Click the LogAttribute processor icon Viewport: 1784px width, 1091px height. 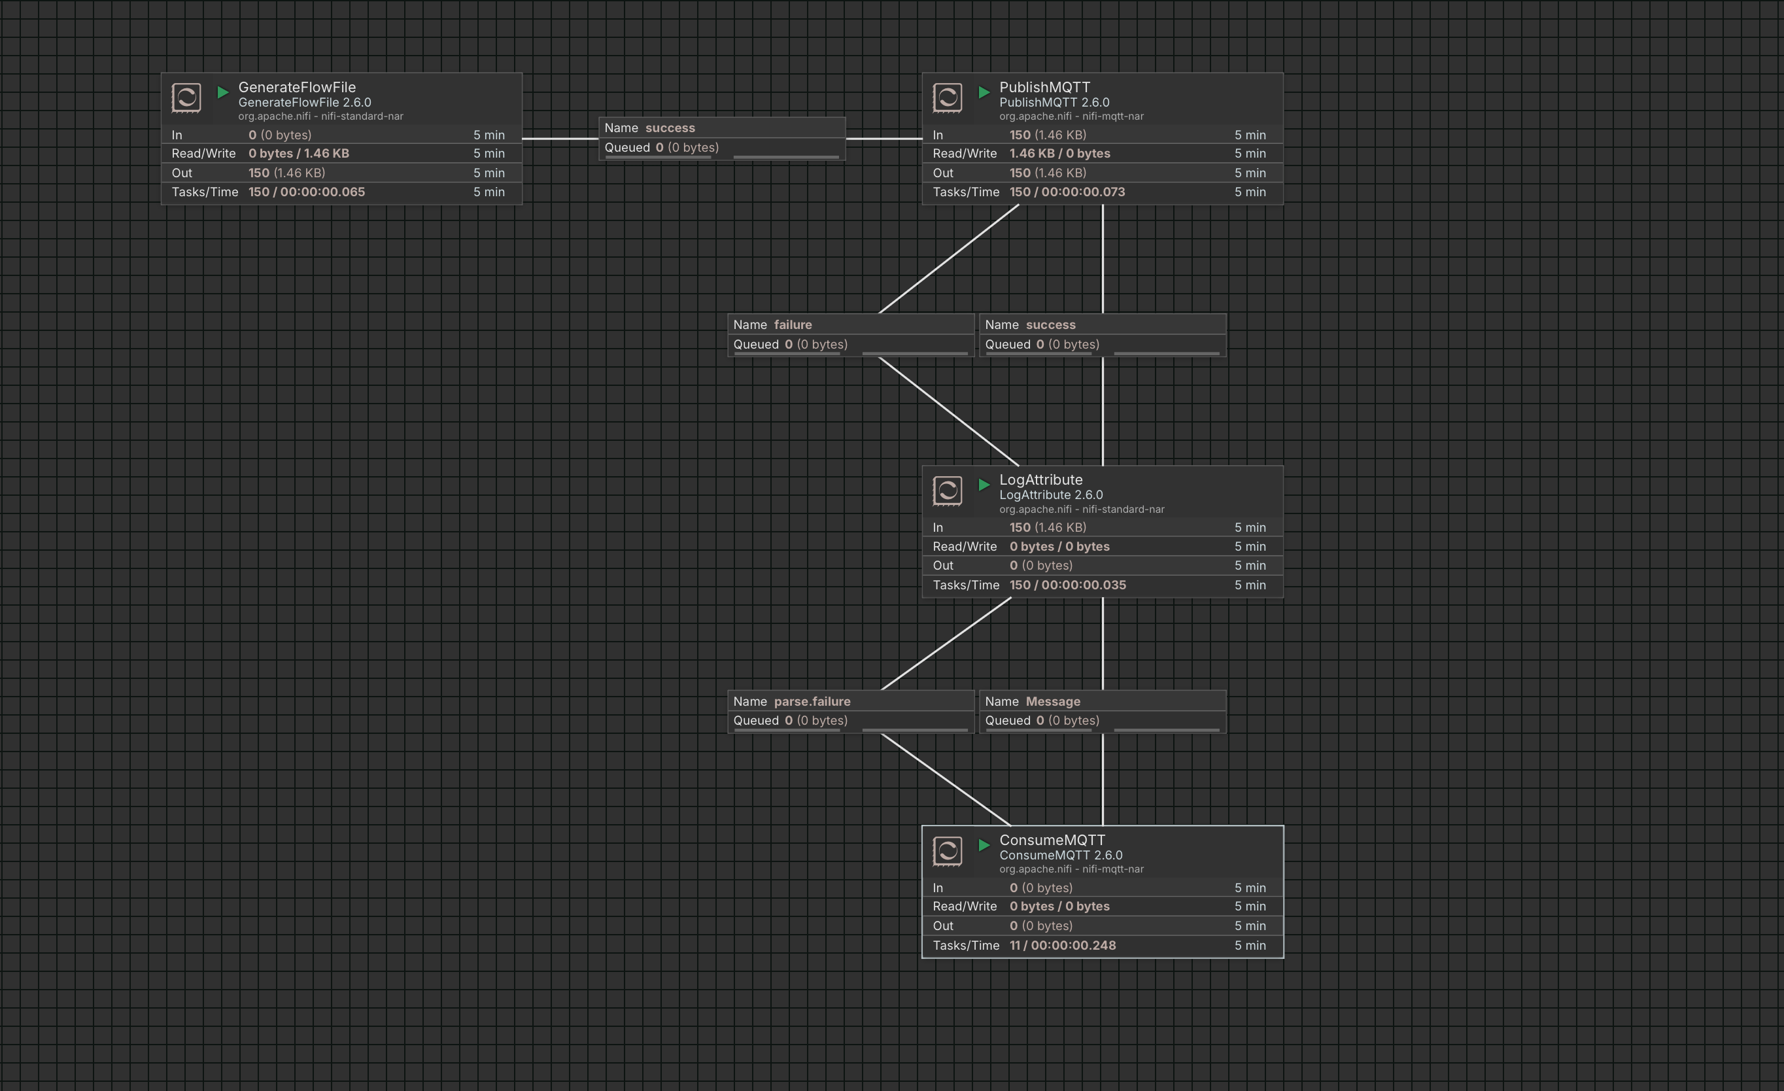click(947, 490)
